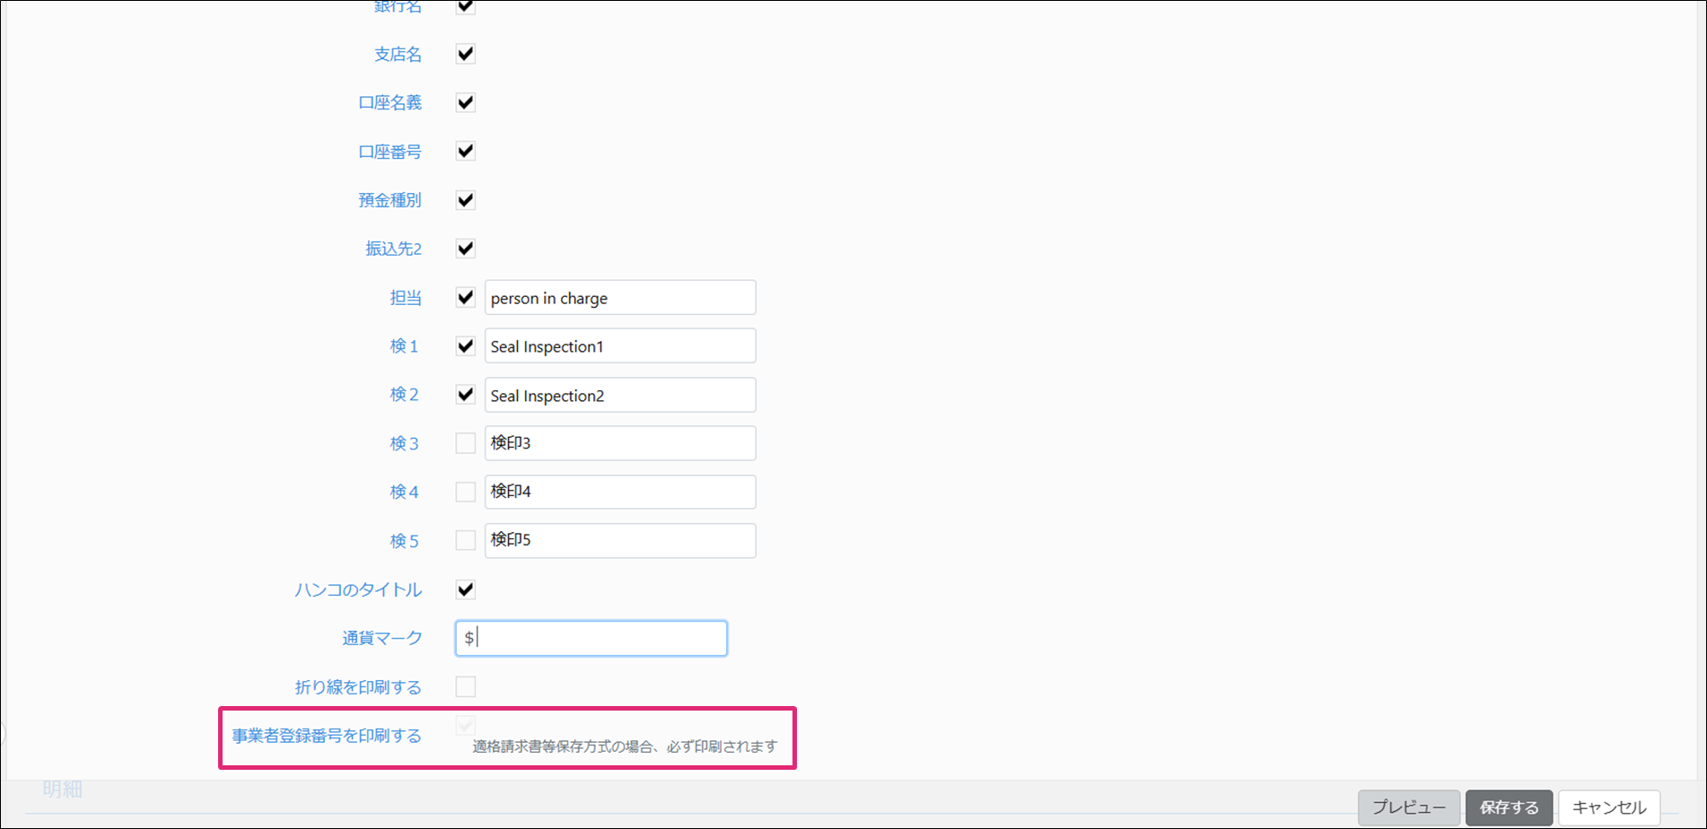The height and width of the screenshot is (829, 1707).
Task: Toggle the 預金種別 checkbox
Action: 465,200
